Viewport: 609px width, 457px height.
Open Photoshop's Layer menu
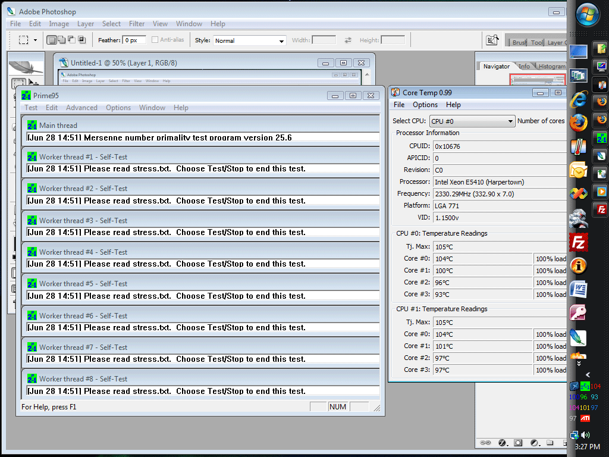pyautogui.click(x=86, y=24)
